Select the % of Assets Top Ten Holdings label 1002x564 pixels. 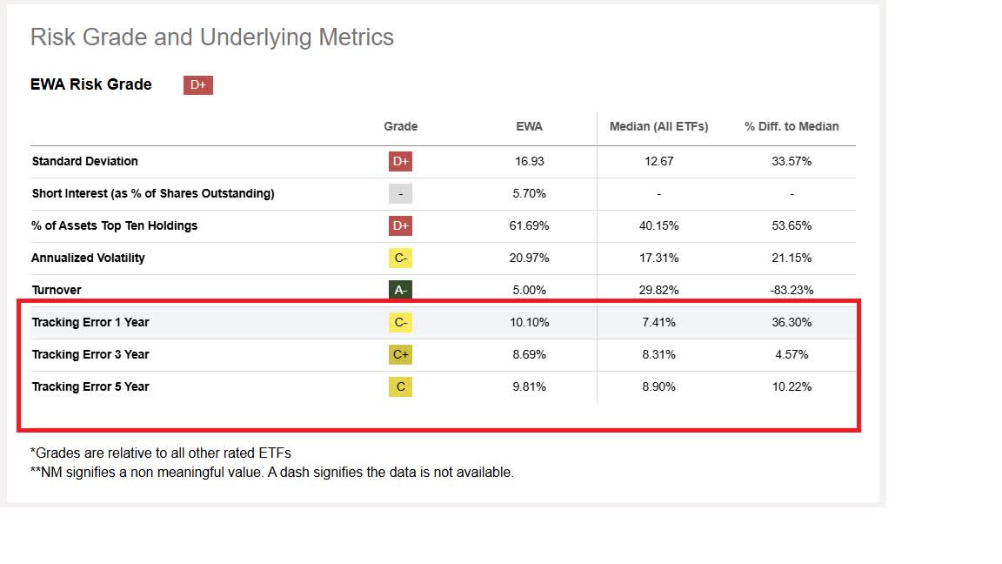pos(115,225)
